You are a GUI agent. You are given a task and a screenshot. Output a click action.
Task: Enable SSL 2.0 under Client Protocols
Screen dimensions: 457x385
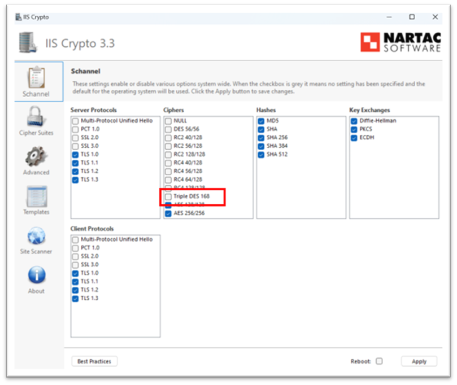point(75,256)
